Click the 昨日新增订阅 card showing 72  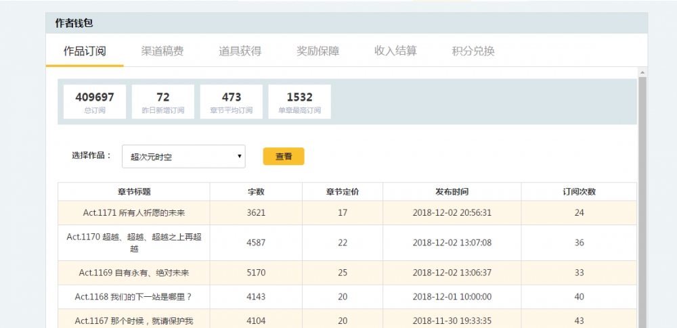click(162, 101)
